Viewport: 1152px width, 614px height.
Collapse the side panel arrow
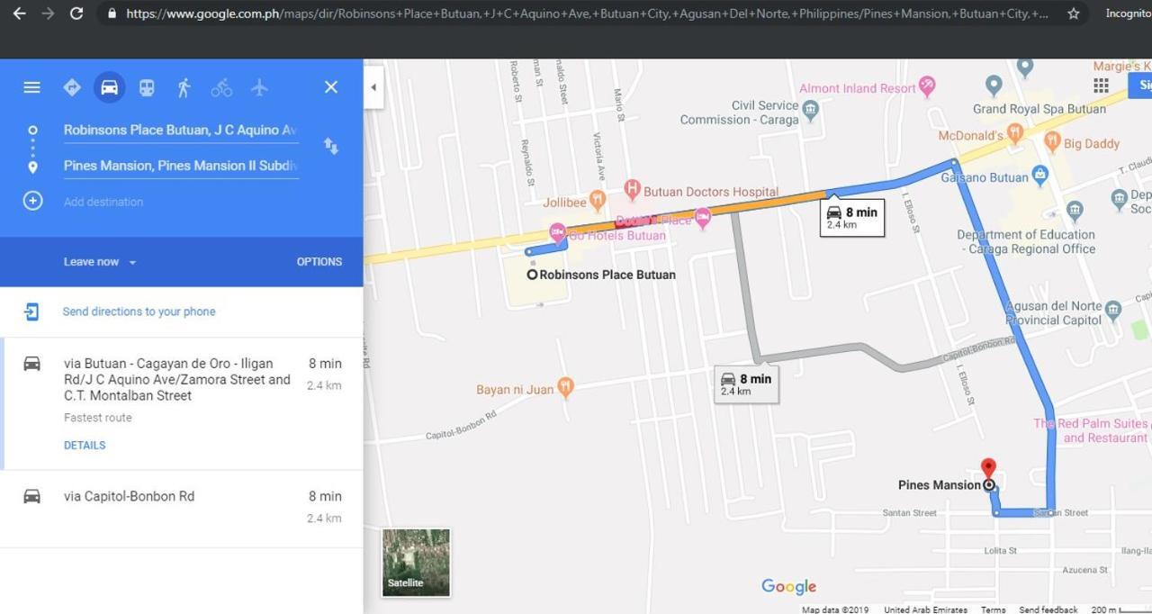point(373,88)
